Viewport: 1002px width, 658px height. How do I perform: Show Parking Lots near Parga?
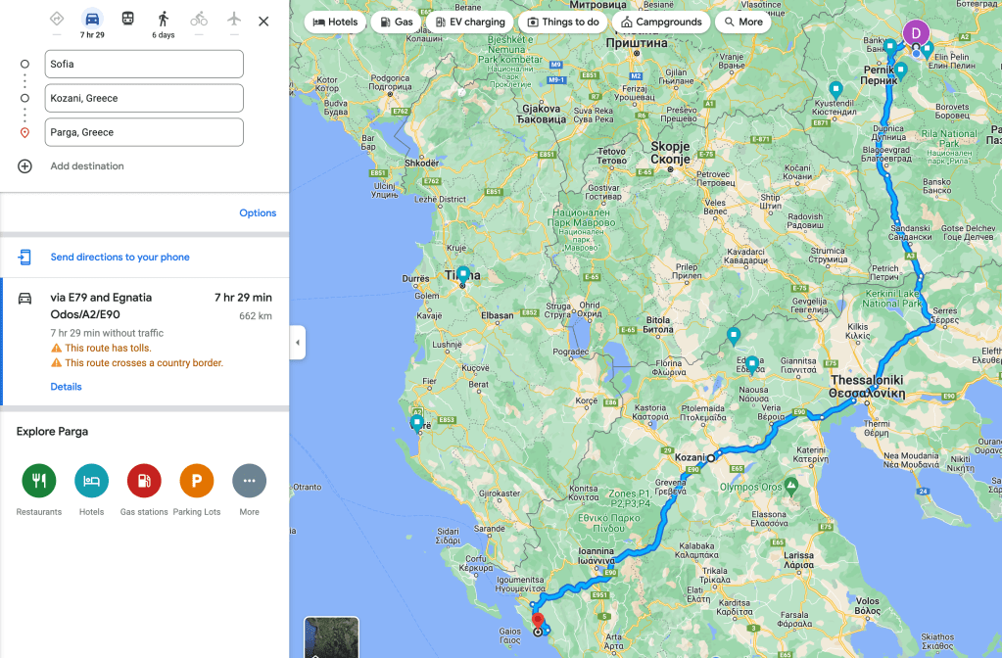[x=196, y=481]
